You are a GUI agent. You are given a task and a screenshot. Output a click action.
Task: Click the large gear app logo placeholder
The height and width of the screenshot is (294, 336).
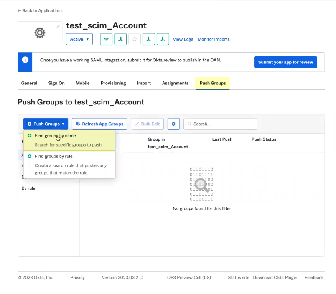click(x=40, y=33)
